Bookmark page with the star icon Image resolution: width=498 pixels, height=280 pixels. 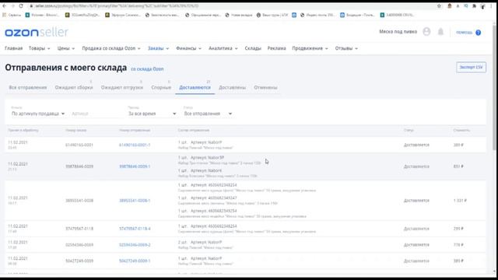[x=439, y=5]
